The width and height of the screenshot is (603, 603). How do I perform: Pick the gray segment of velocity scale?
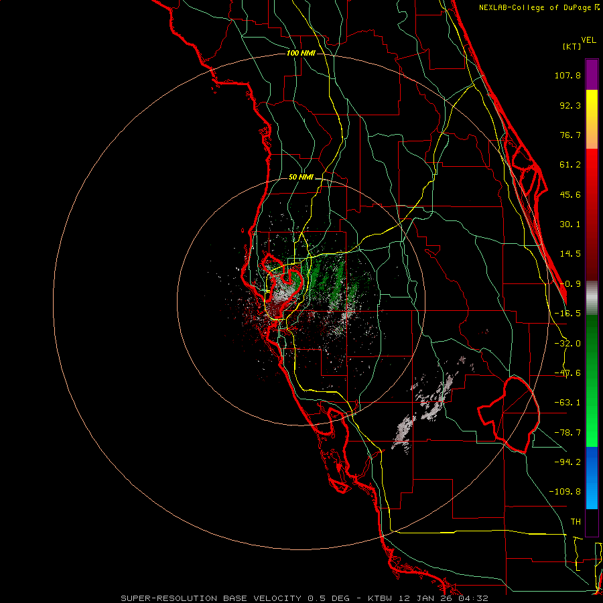pos(592,298)
